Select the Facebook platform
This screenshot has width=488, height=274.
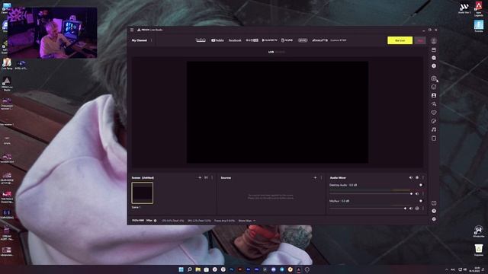[x=235, y=40]
